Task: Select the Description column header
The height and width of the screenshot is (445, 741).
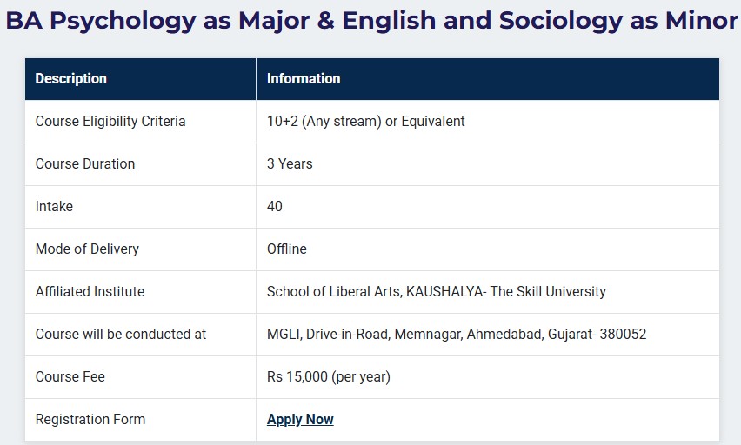Action: pos(71,79)
